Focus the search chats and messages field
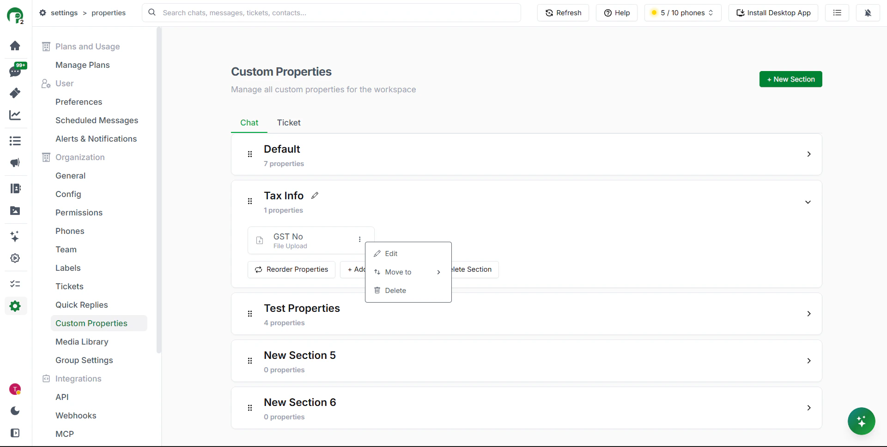The height and width of the screenshot is (447, 887). pos(337,13)
